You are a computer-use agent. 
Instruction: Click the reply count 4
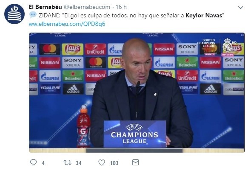click(43, 163)
